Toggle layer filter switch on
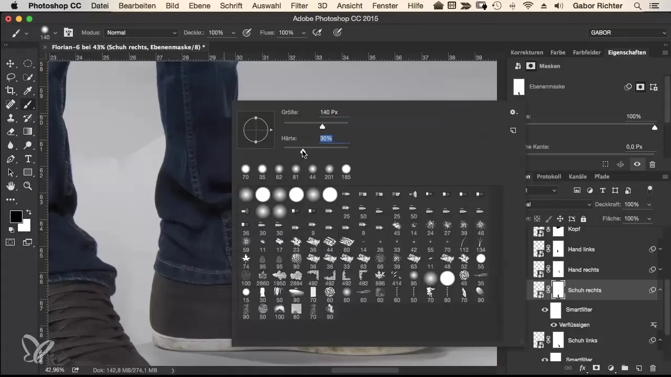This screenshot has height=377, width=671. tap(651, 190)
